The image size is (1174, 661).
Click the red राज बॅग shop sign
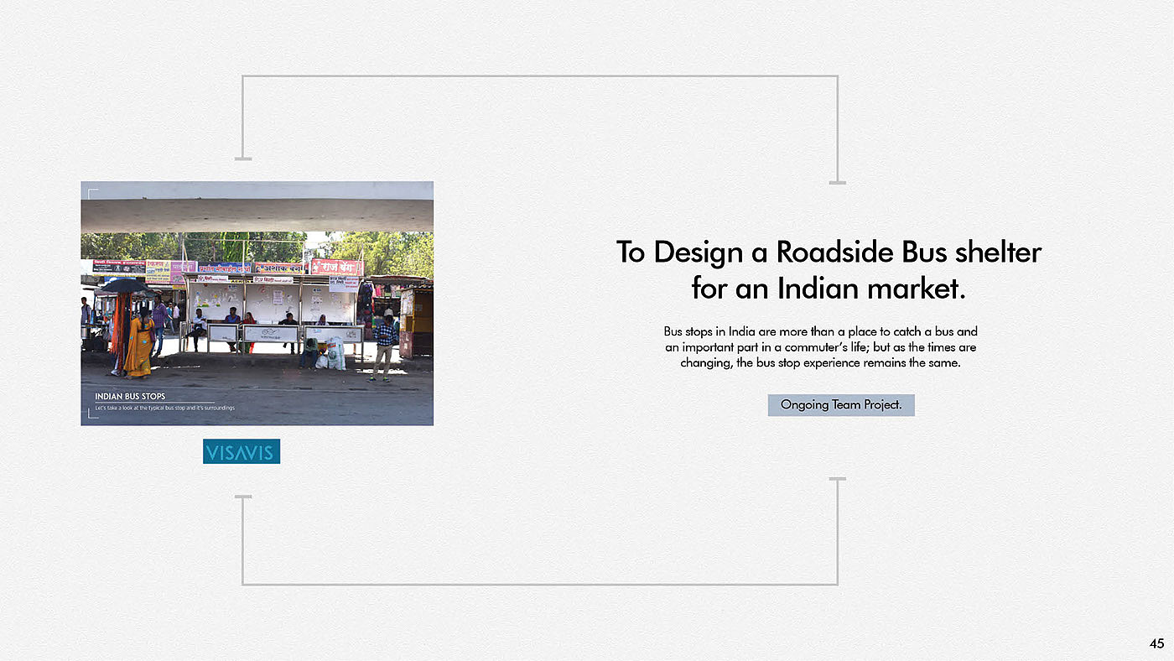[336, 267]
